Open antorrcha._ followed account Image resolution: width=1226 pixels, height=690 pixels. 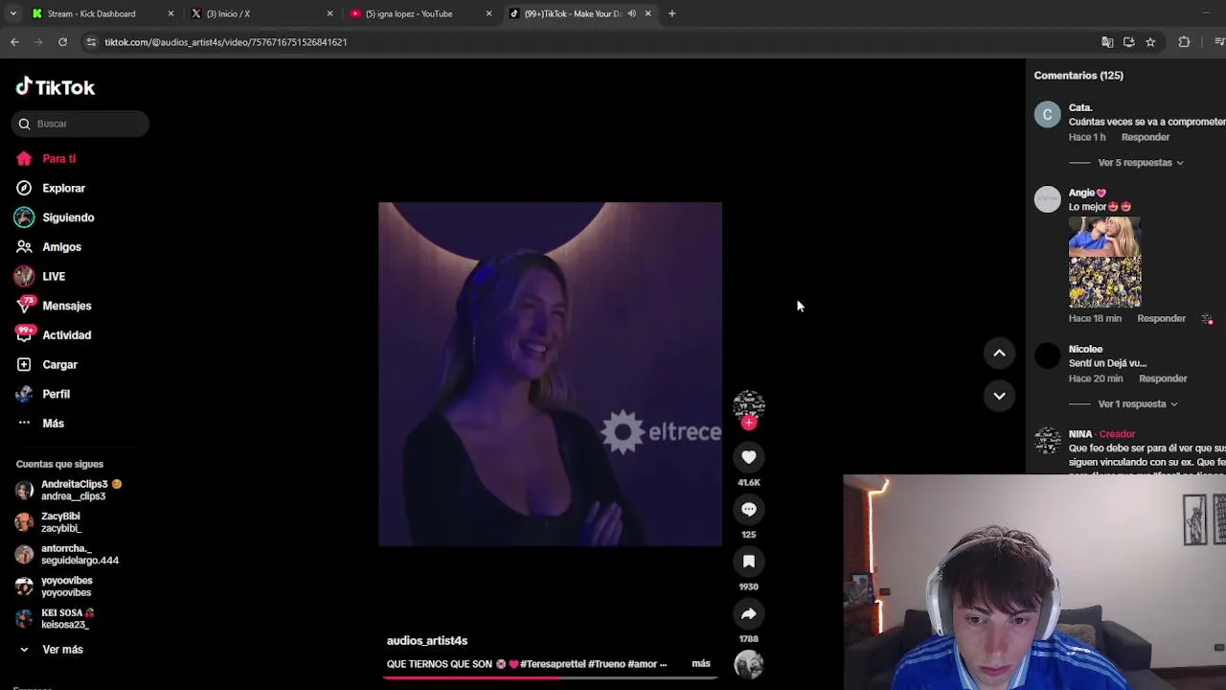tap(77, 555)
